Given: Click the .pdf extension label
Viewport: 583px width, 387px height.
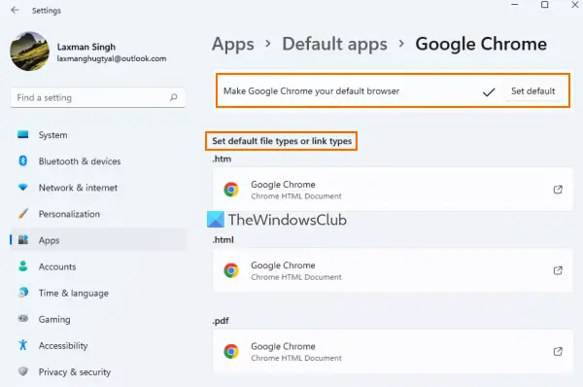Looking at the screenshot, I should (221, 321).
